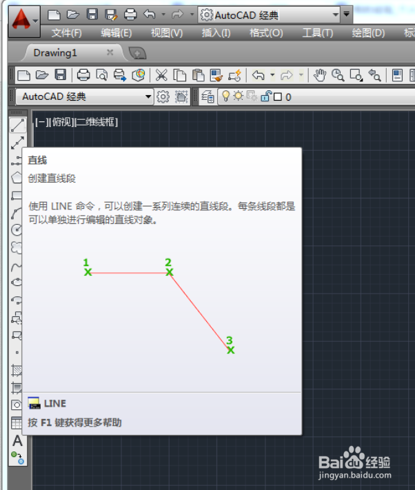Click Plot in the standard toolbar
This screenshot has width=415, height=490.
(x=83, y=75)
